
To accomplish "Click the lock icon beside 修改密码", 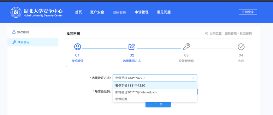I will click(x=14, y=32).
